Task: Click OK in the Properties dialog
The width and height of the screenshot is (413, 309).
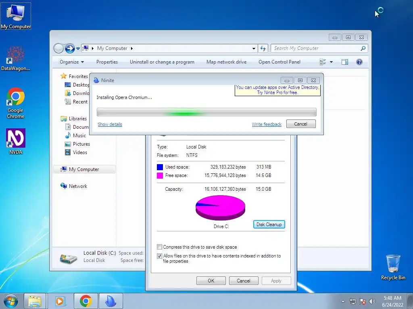Action: tap(211, 280)
